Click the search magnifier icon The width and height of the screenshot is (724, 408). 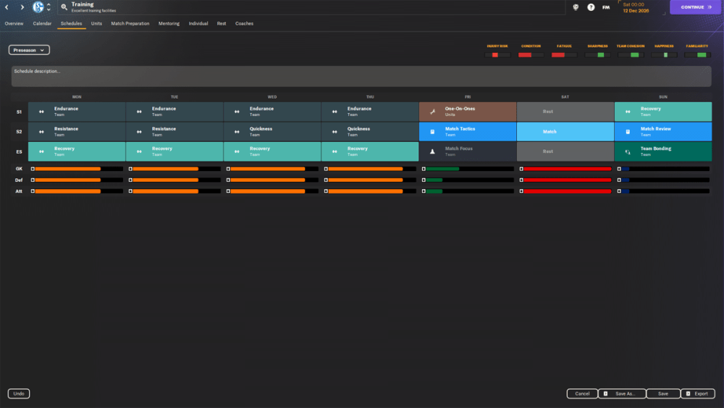click(x=64, y=7)
